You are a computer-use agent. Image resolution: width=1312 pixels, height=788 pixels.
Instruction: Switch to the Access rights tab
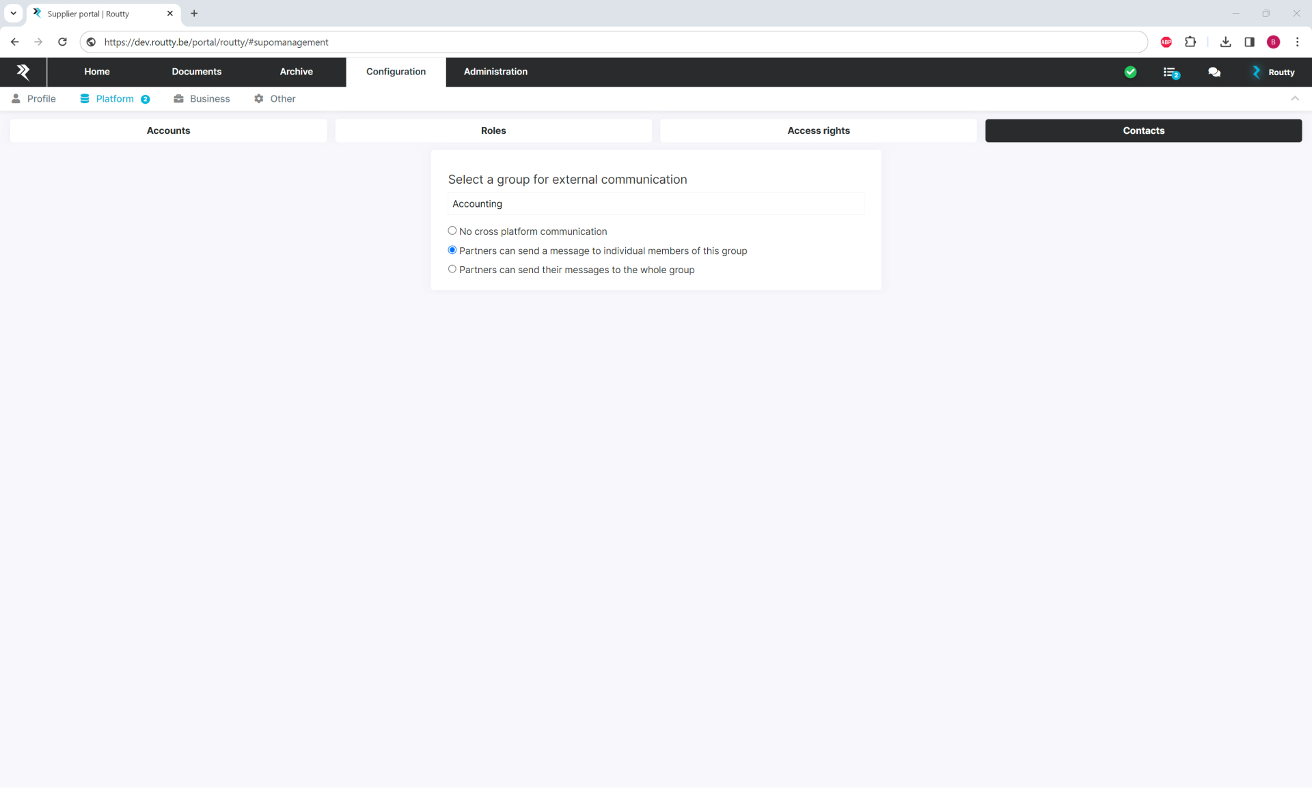click(818, 130)
